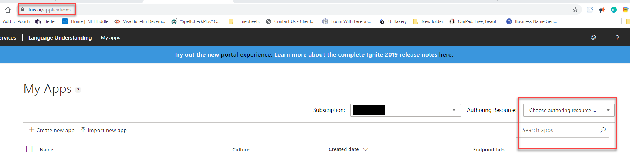Expand the Subscription dropdown
This screenshot has height=155, width=630.
point(454,110)
